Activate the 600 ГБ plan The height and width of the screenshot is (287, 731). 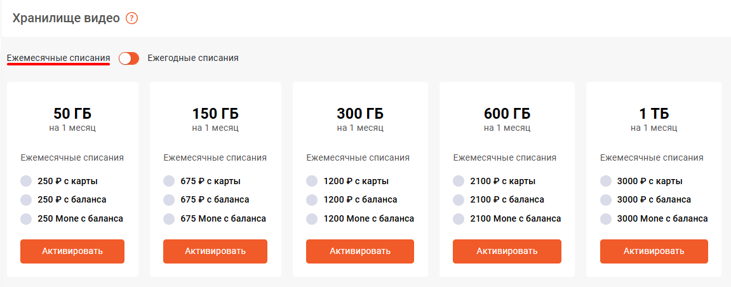507,251
